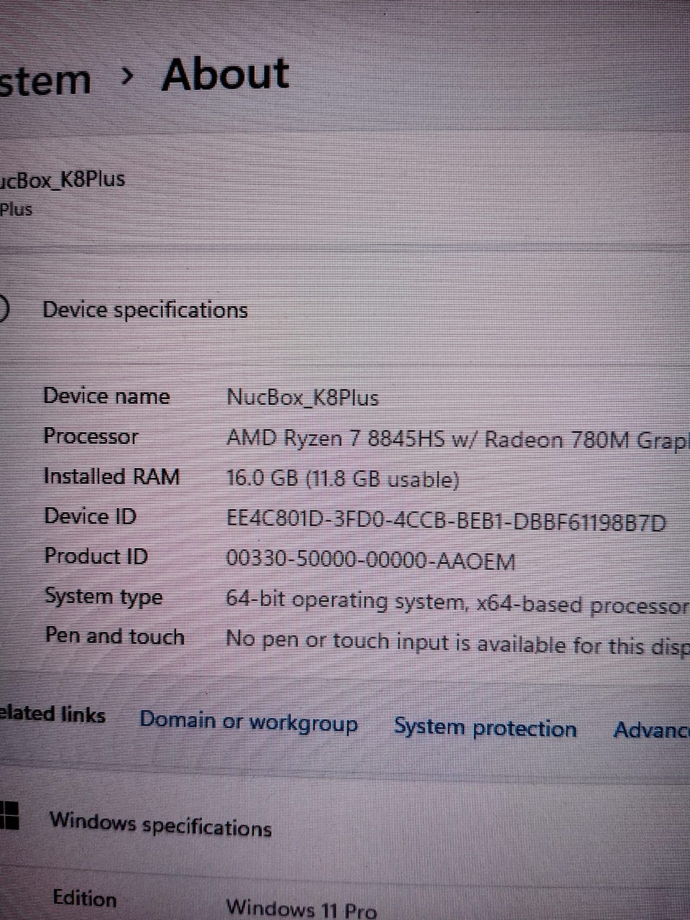Select the 64-bit operating system value
Screen dimensions: 690x920
[458, 602]
